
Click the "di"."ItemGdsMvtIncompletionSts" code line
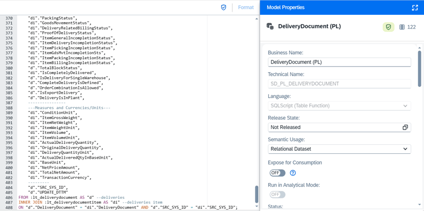[x=67, y=53]
